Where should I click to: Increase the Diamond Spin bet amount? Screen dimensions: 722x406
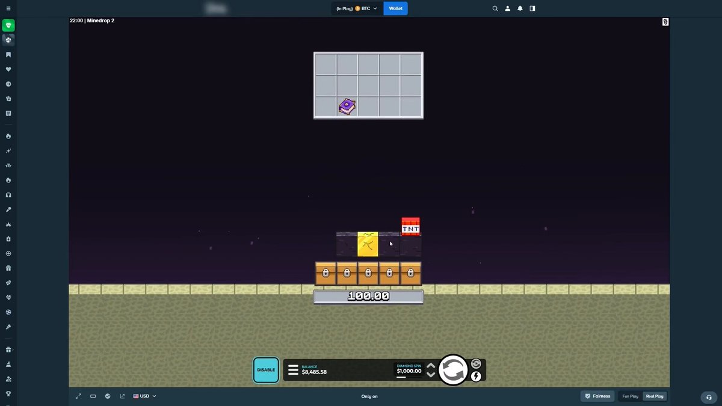coord(431,365)
